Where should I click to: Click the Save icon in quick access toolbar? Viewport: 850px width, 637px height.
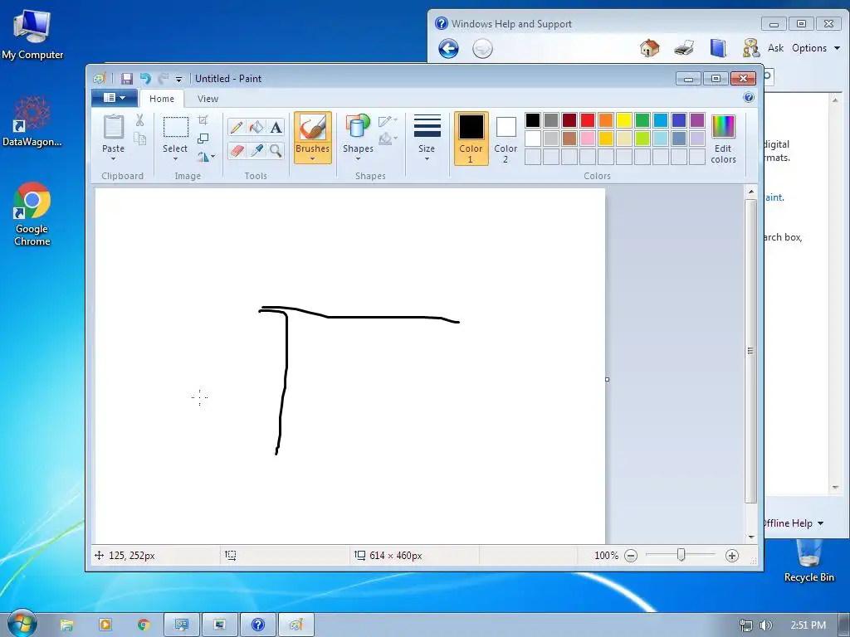127,79
